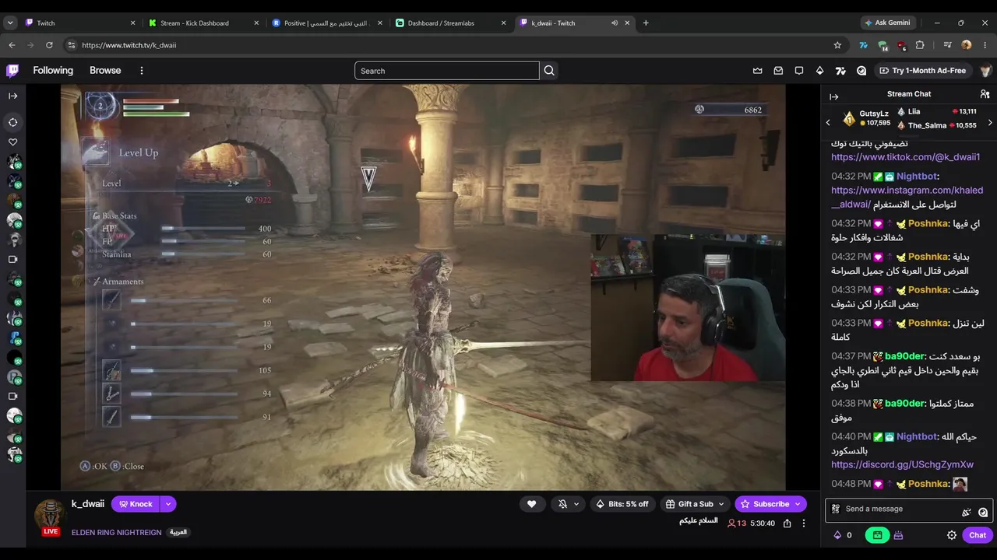The width and height of the screenshot is (997, 560).
Task: Open the Browse page
Action: 105,71
